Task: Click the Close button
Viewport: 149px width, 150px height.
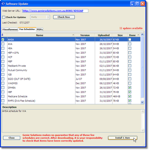Action: coord(12,138)
